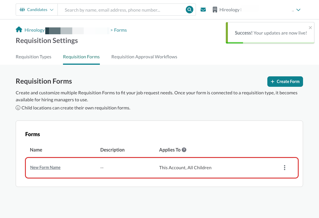Click the Hireology breadcrumb link
The width and height of the screenshot is (319, 218).
coord(35,30)
